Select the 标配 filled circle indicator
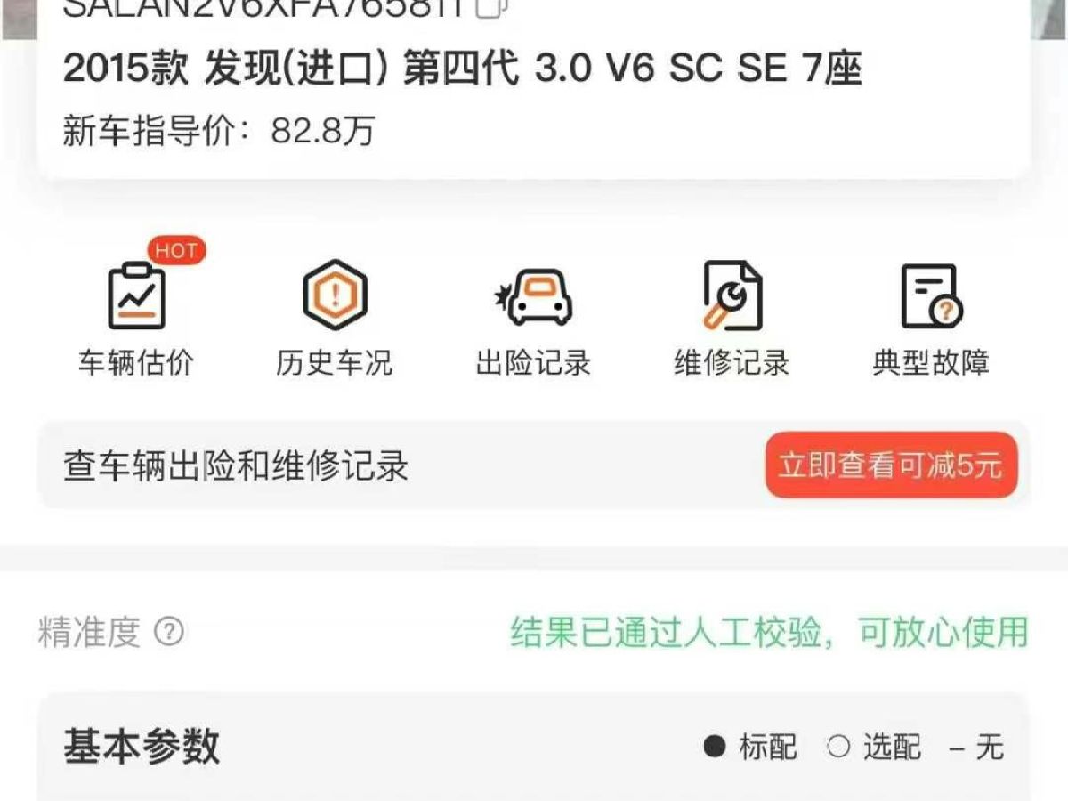 (714, 746)
